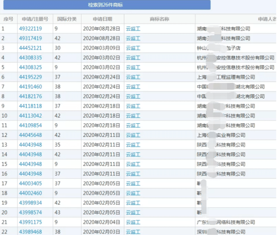Open registration number 44045648

coord(31,135)
